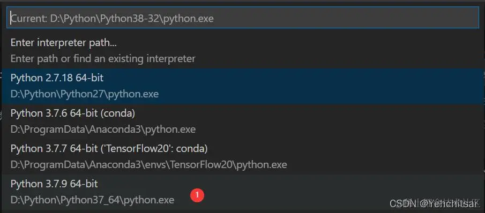Viewport: 485px width, 213px height.
Task: Choose the Python 3.7.9 64-bit interpreter
Action: tap(243, 192)
